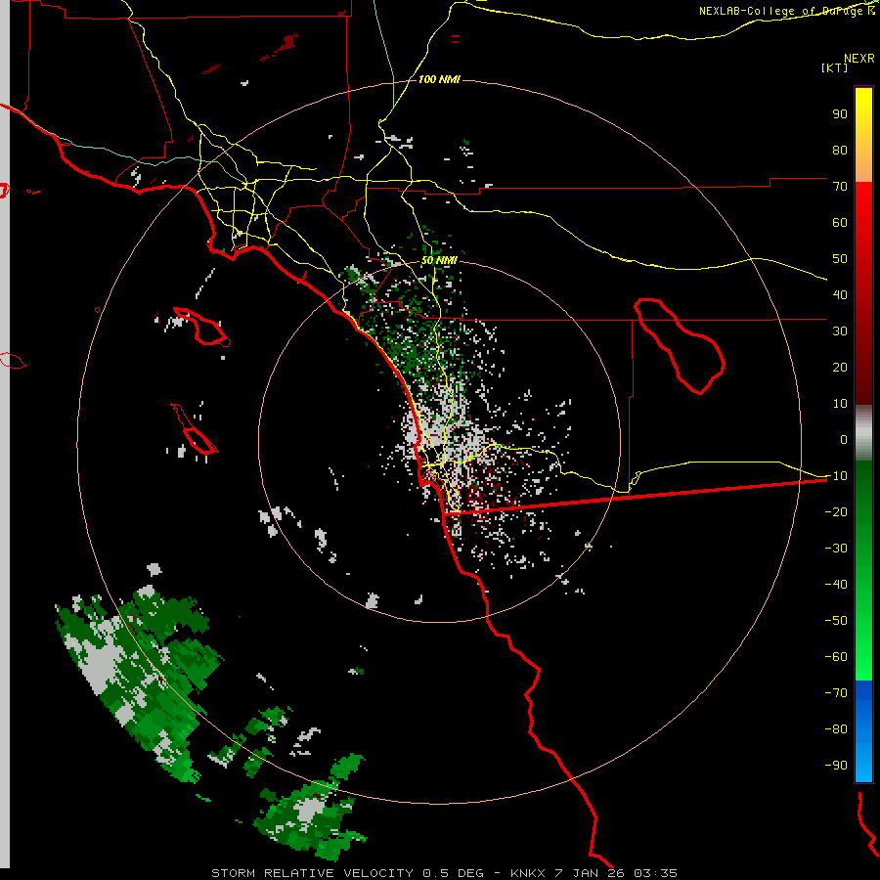Click the '-50' velocity scale value
880x880 pixels.
tap(836, 621)
